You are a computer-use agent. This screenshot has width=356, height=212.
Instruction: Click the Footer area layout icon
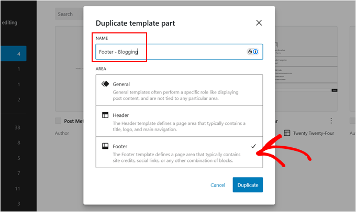coord(105,147)
